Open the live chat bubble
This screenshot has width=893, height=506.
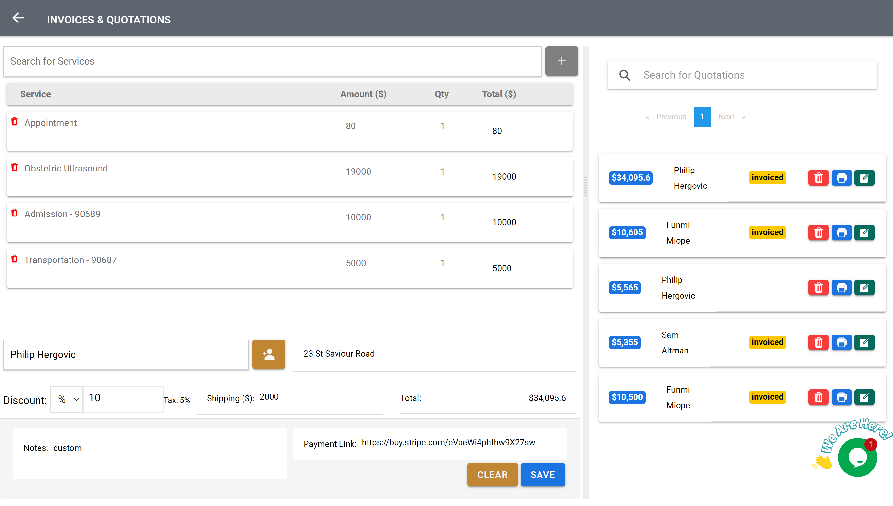coord(857,457)
